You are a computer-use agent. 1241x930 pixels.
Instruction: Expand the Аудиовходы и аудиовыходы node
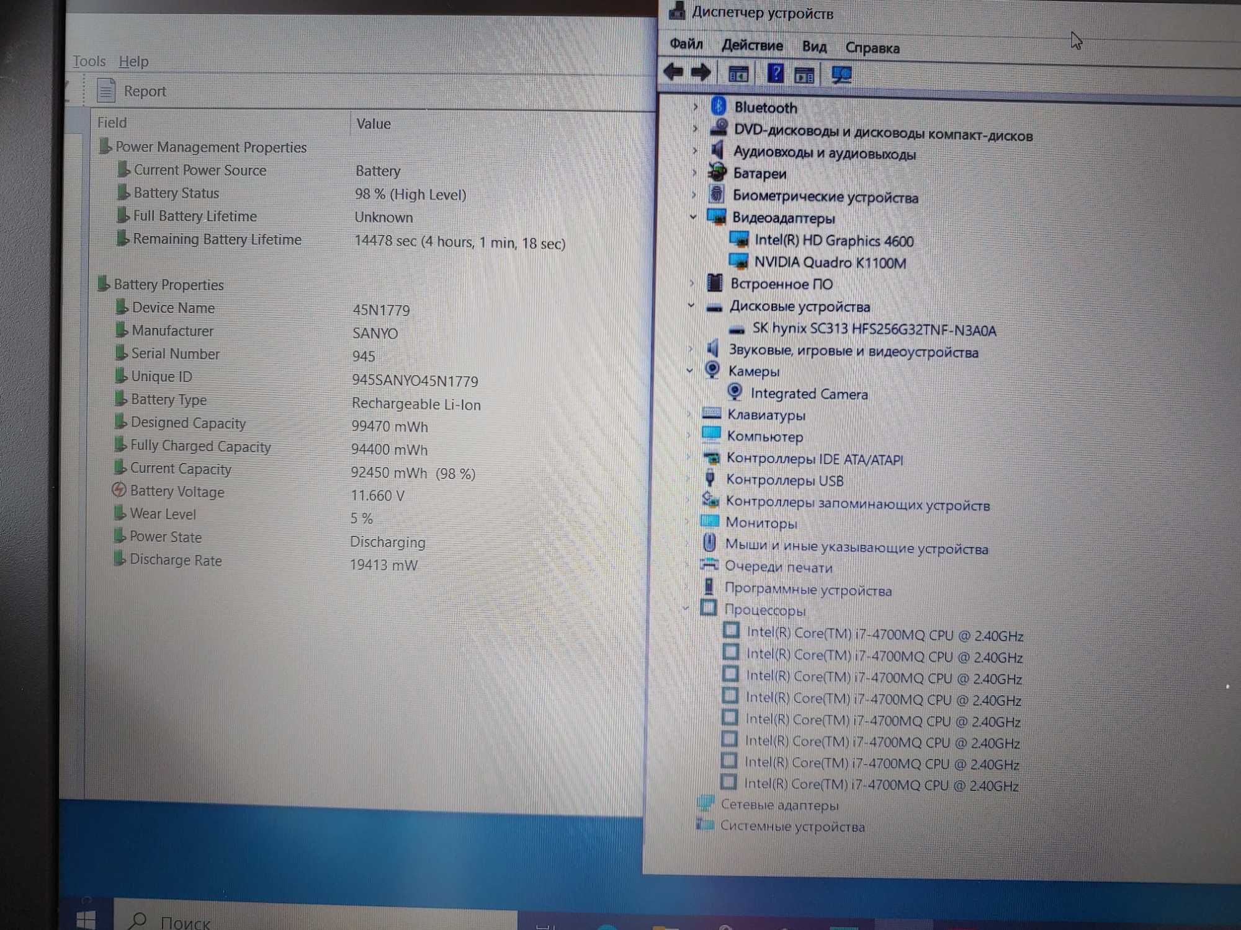695,151
